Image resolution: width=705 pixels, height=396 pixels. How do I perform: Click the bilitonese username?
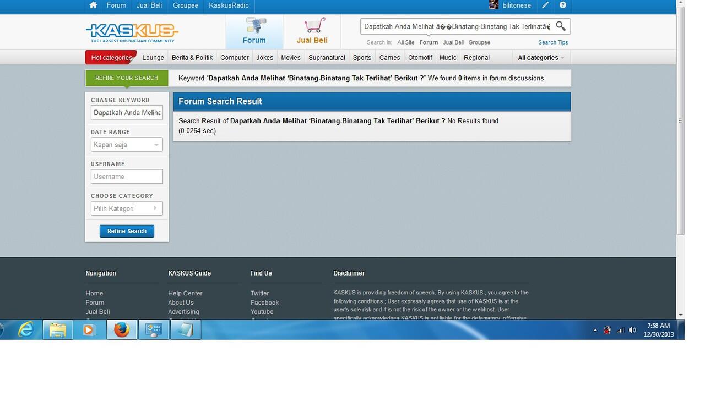coord(517,5)
